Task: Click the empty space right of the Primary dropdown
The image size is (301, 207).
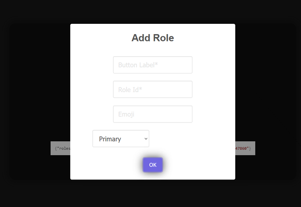Action: [189, 139]
